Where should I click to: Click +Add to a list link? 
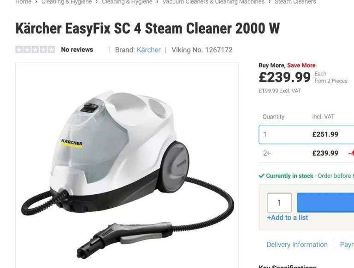[x=288, y=218]
